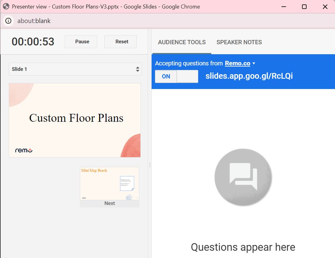The image size is (335, 258).
Task: Click the panel divider handle dots
Action: click(150, 165)
